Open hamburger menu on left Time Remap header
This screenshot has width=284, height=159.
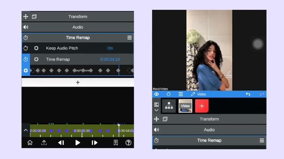(129, 38)
